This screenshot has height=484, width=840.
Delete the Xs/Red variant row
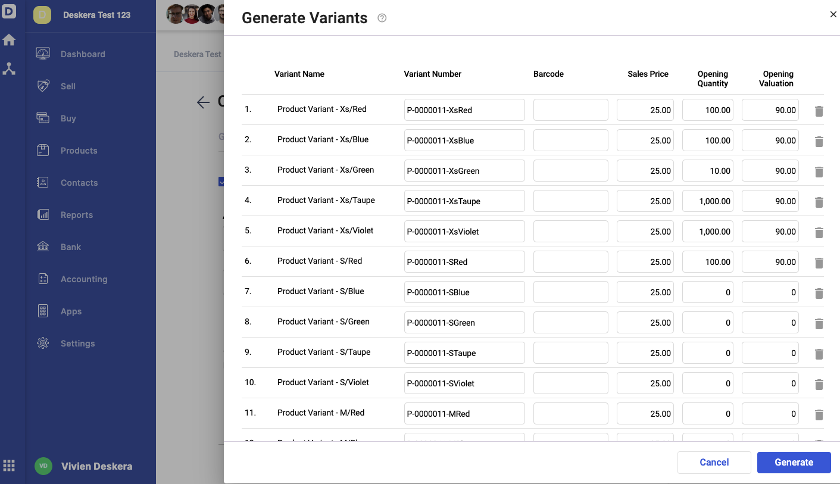coord(819,111)
